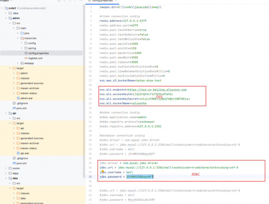
Task: Click Maven icon beside admin pom.xml
Action: [14, 108]
